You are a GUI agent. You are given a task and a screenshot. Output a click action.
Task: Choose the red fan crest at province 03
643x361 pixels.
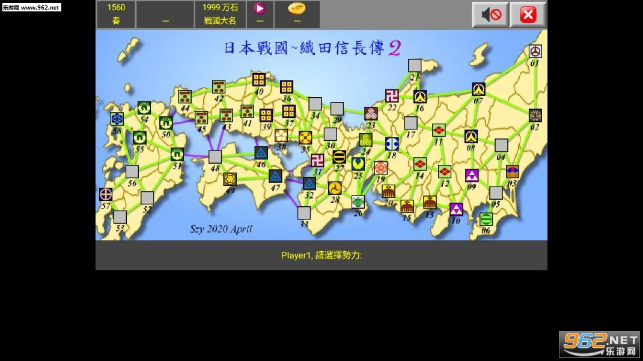512,172
